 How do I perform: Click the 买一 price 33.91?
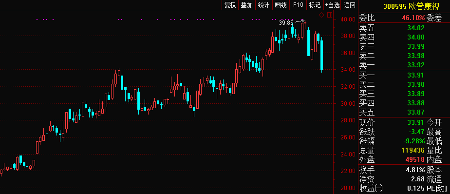(x=416, y=76)
